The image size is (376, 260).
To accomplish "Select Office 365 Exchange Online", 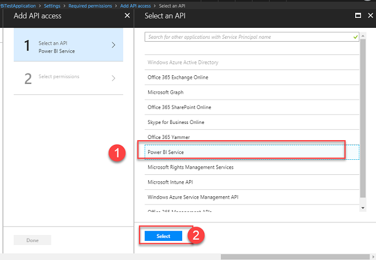I will (x=178, y=77).
